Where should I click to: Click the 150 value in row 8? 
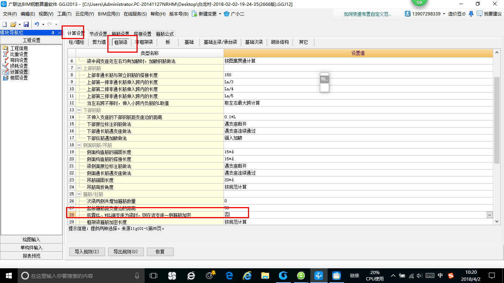(x=358, y=75)
